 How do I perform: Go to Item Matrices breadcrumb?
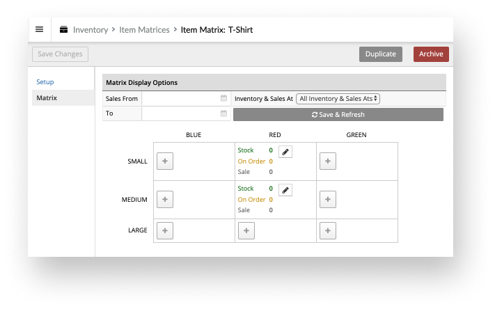pos(144,30)
